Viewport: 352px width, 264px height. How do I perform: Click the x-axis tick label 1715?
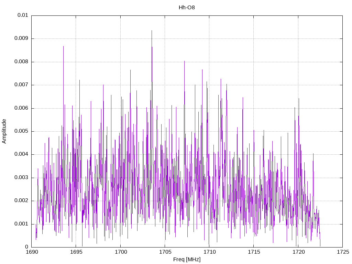tap(254, 252)
